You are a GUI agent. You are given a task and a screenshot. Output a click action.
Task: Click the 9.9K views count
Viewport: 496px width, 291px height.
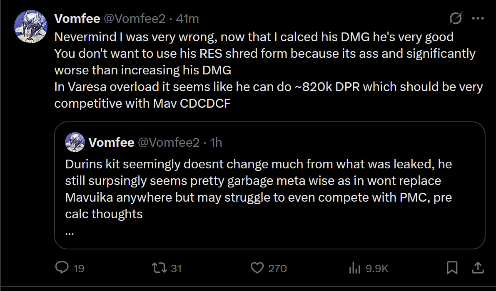coord(377,269)
